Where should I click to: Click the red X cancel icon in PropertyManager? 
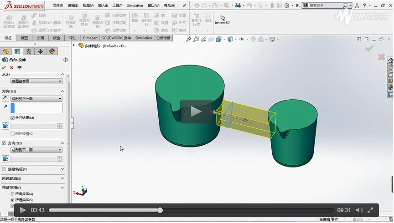point(12,67)
